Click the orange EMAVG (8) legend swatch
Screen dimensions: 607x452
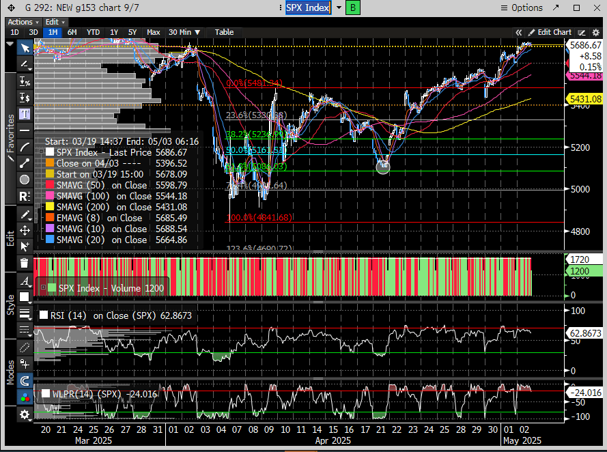pyautogui.click(x=50, y=218)
